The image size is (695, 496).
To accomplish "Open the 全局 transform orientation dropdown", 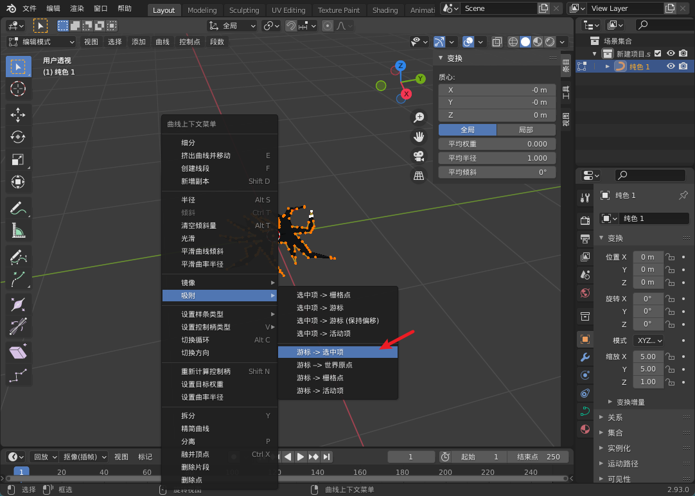I will pyautogui.click(x=233, y=26).
